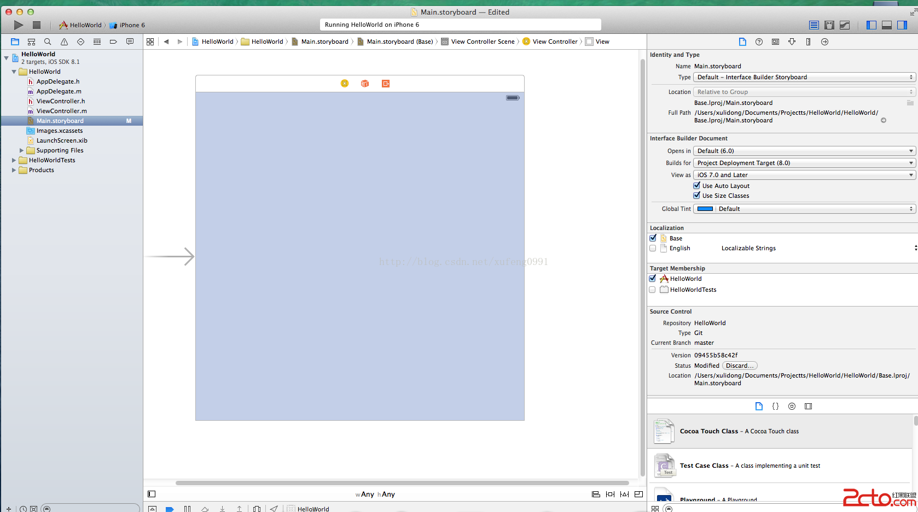Select View Controller Scene in breadcrumb

tap(482, 42)
